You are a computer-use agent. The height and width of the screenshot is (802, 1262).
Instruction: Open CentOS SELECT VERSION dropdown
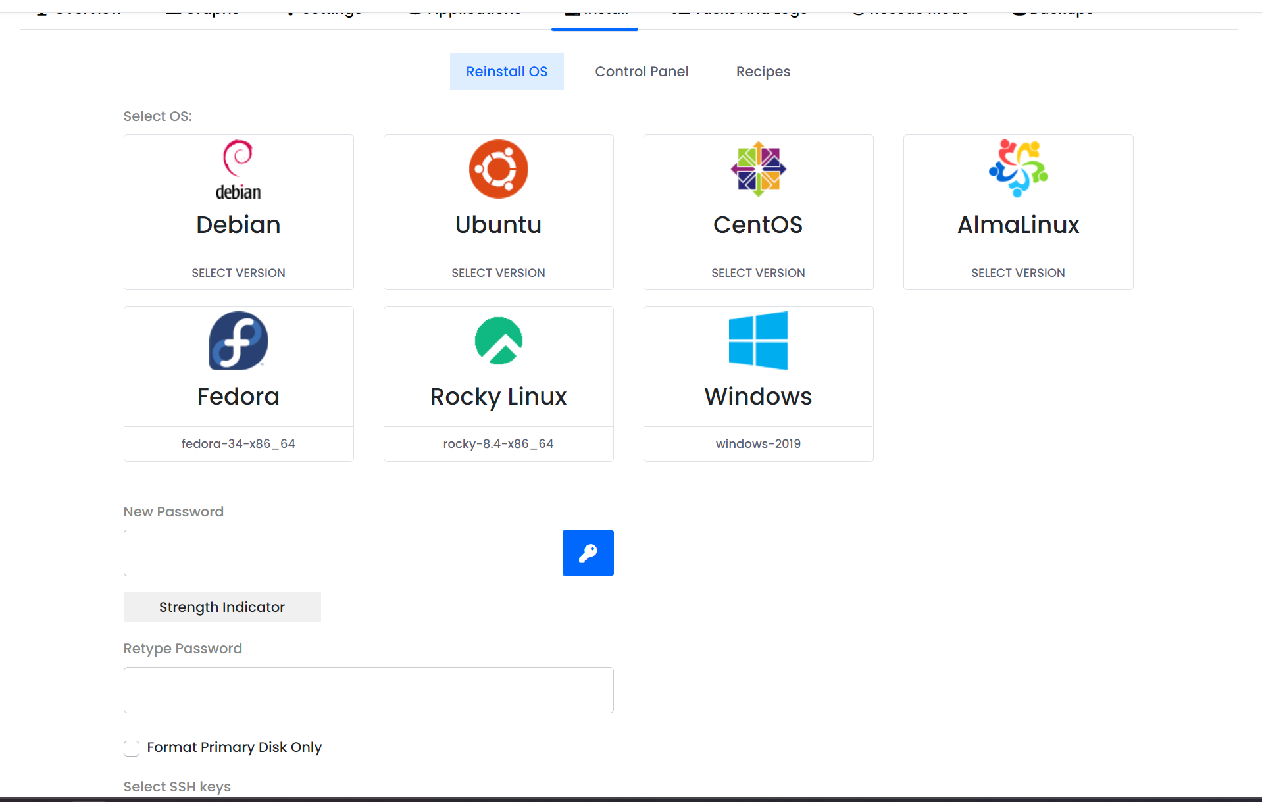758,272
